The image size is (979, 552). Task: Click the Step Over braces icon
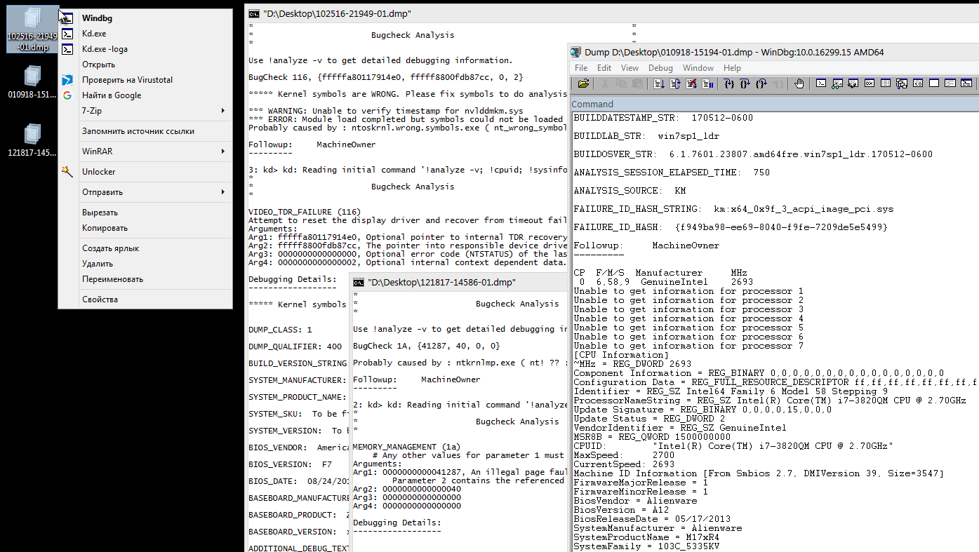[745, 83]
